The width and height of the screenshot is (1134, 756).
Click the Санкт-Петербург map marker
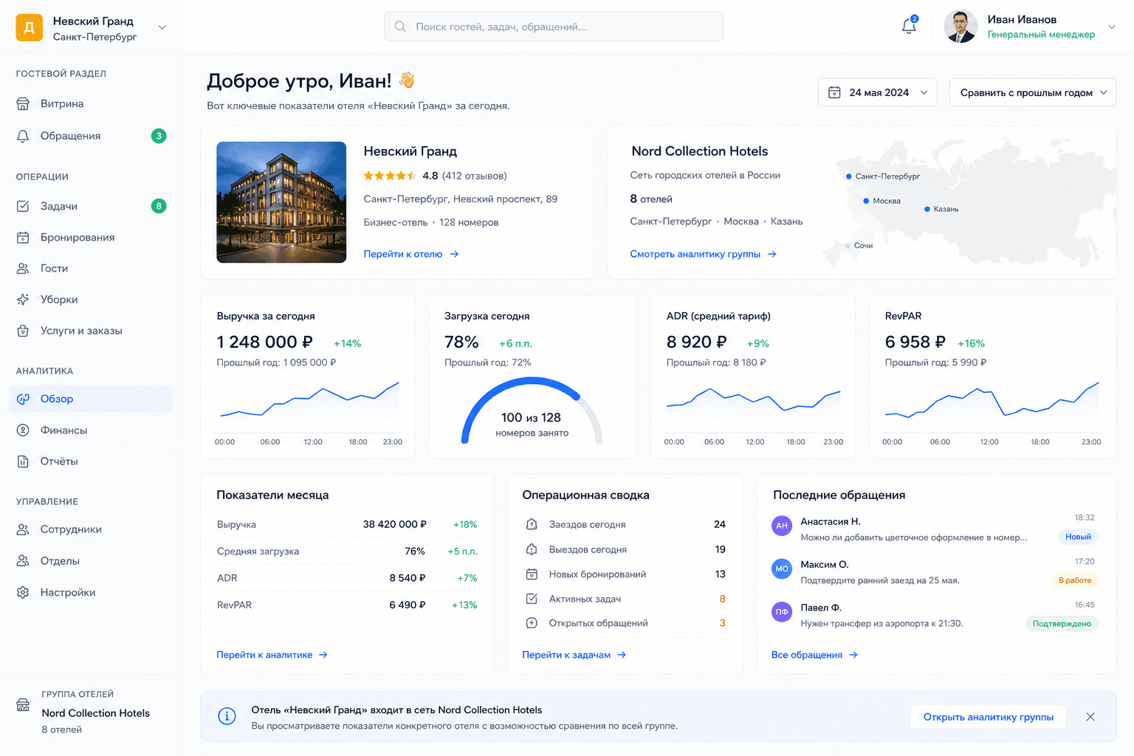tap(849, 176)
